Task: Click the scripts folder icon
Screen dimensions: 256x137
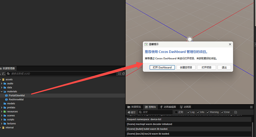Action: pyautogui.click(x=5, y=120)
